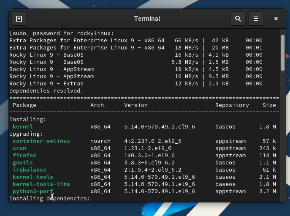Click the search magnifier icon
Viewport: 290px width, 216px height.
[x=238, y=19]
